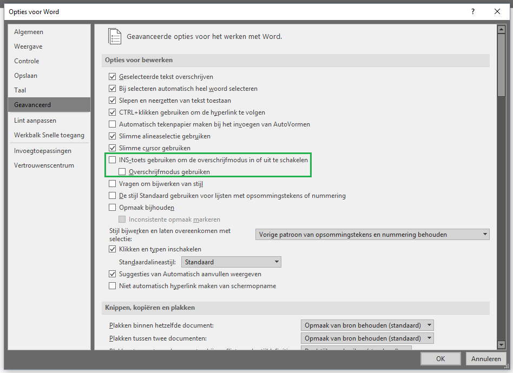Open Plakken tussen twee documenten dropdown

[367, 338]
